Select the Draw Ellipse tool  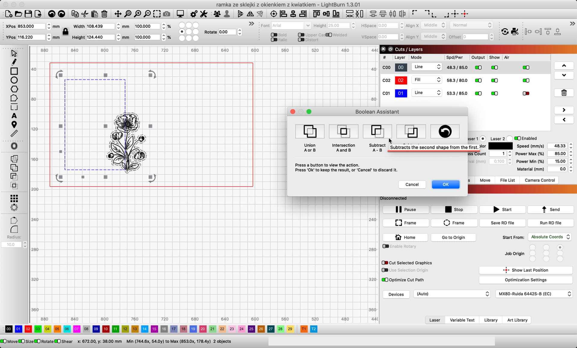[14, 80]
